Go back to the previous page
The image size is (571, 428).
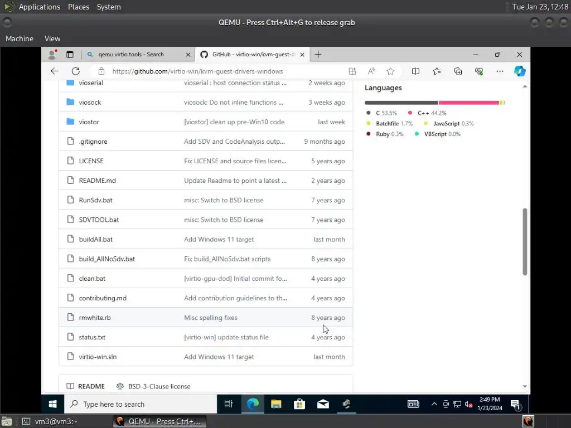pos(55,71)
